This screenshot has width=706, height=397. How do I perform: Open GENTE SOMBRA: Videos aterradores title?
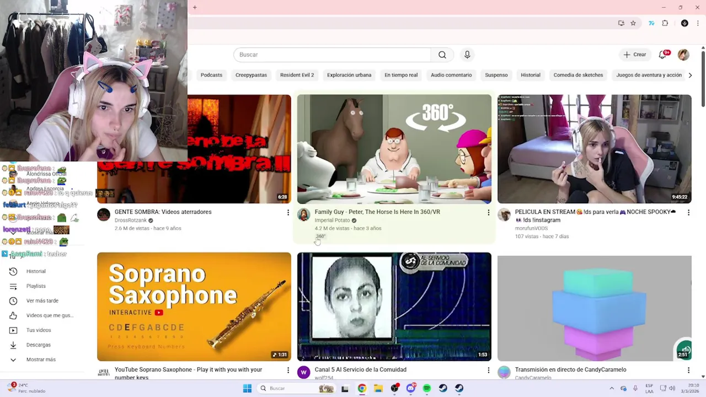pyautogui.click(x=163, y=212)
